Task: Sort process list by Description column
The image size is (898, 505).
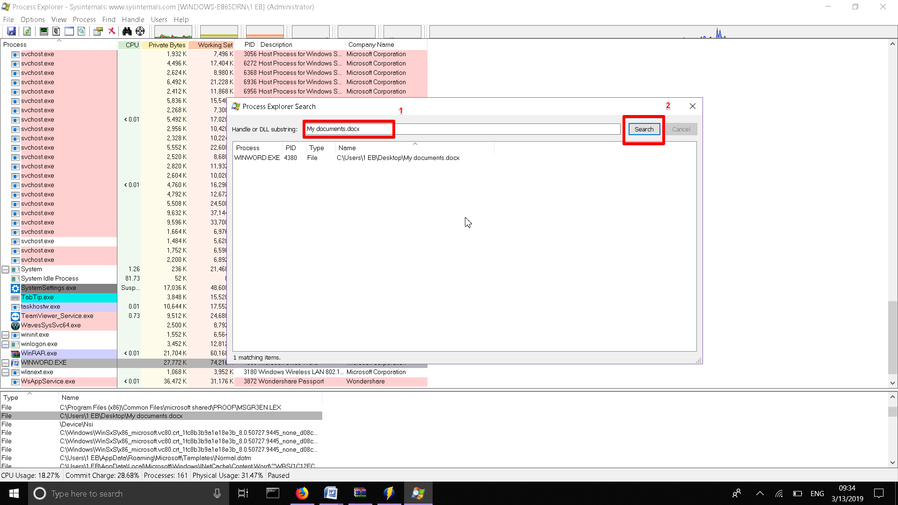Action: click(x=302, y=45)
